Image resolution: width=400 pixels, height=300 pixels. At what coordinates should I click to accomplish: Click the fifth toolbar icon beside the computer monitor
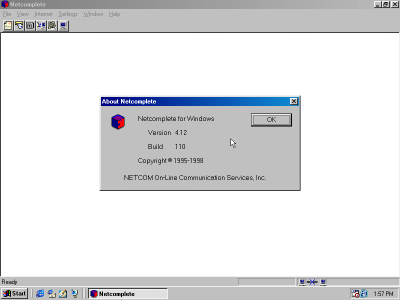pyautogui.click(x=52, y=25)
